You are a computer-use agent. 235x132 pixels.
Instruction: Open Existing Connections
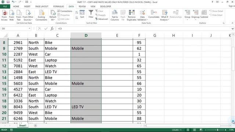41,15
